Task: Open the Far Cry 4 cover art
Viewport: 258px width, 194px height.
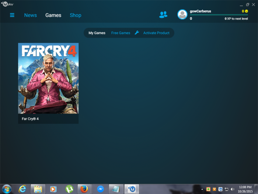Action: click(48, 78)
